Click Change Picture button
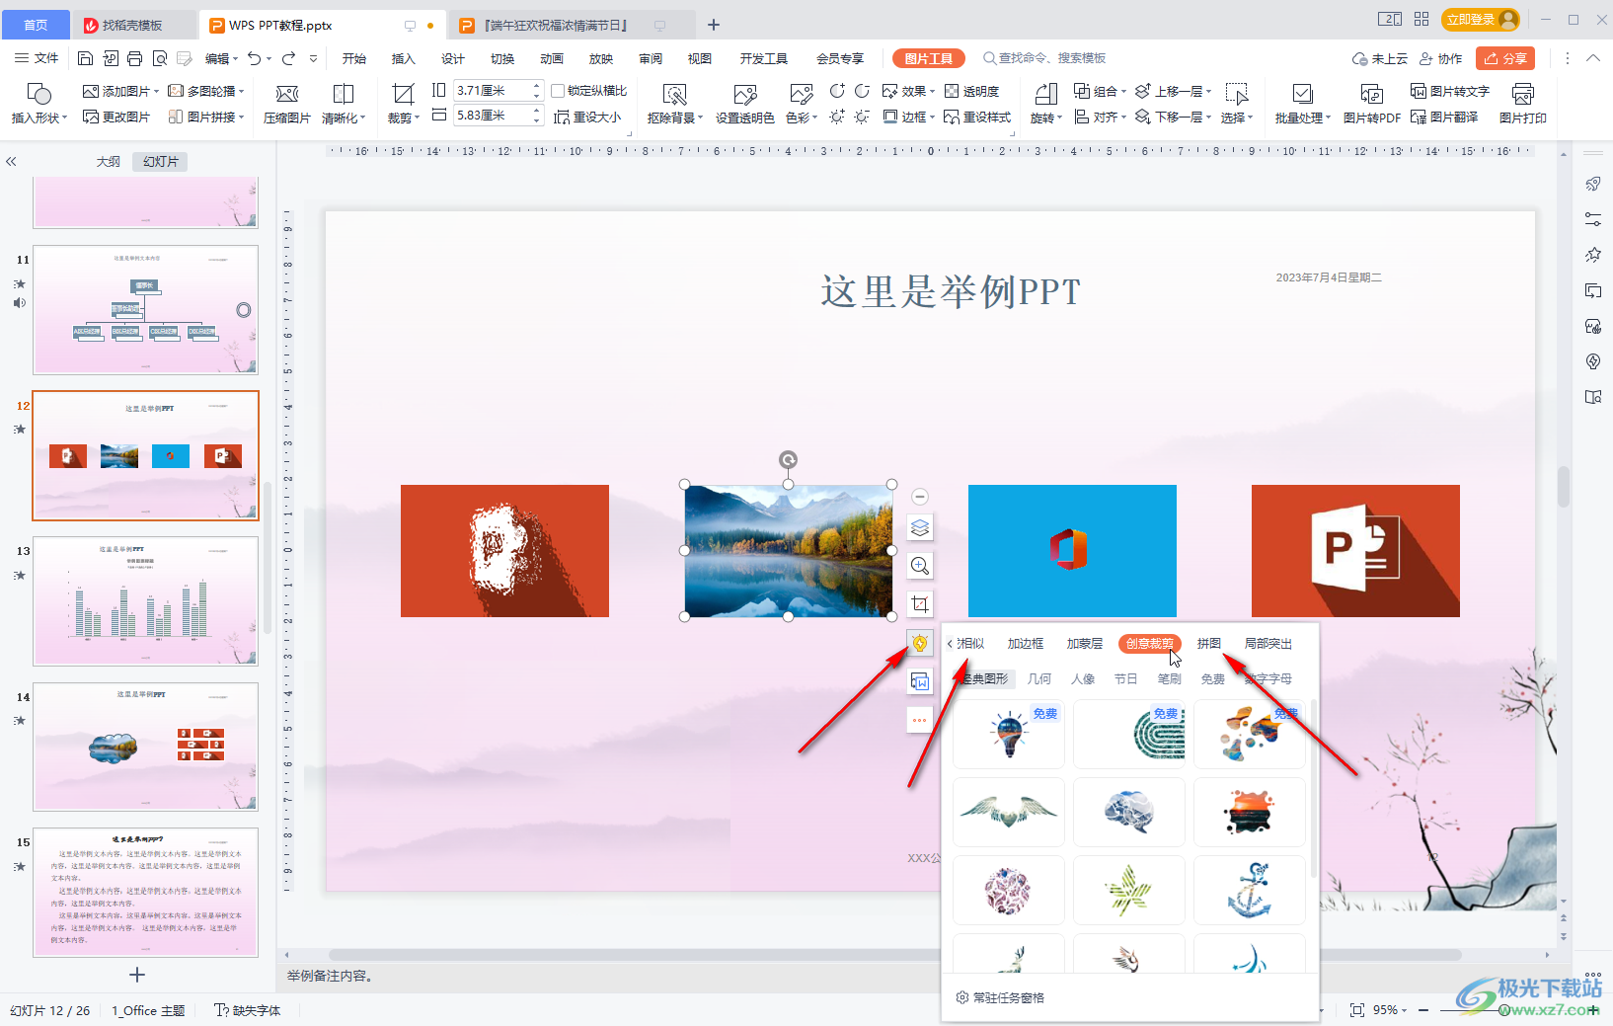1613x1026 pixels. point(116,117)
